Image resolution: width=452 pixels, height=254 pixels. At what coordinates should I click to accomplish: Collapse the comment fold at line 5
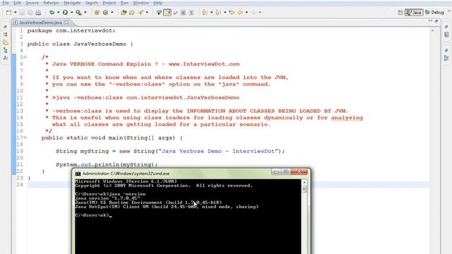pyautogui.click(x=25, y=57)
